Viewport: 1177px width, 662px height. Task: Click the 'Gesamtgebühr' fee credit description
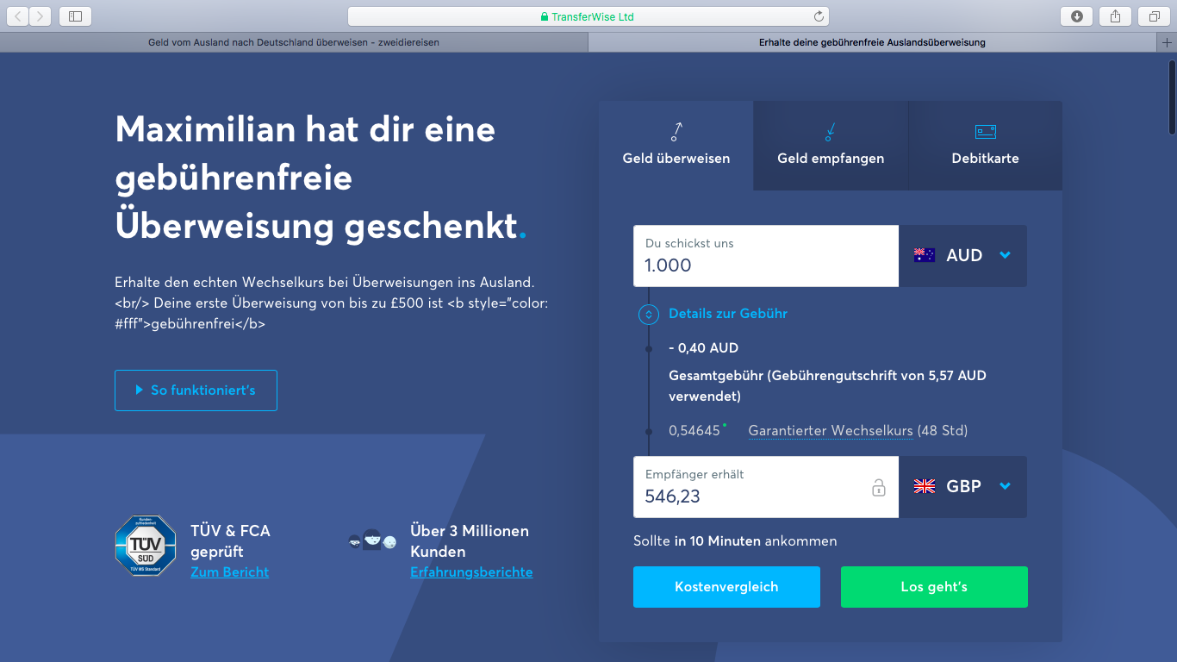tap(827, 386)
